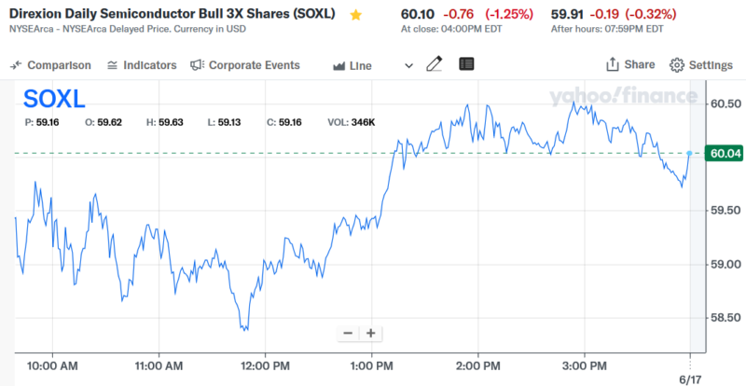The image size is (746, 386).
Task: Click the yahoo!finance watermark logo
Action: pos(623,97)
